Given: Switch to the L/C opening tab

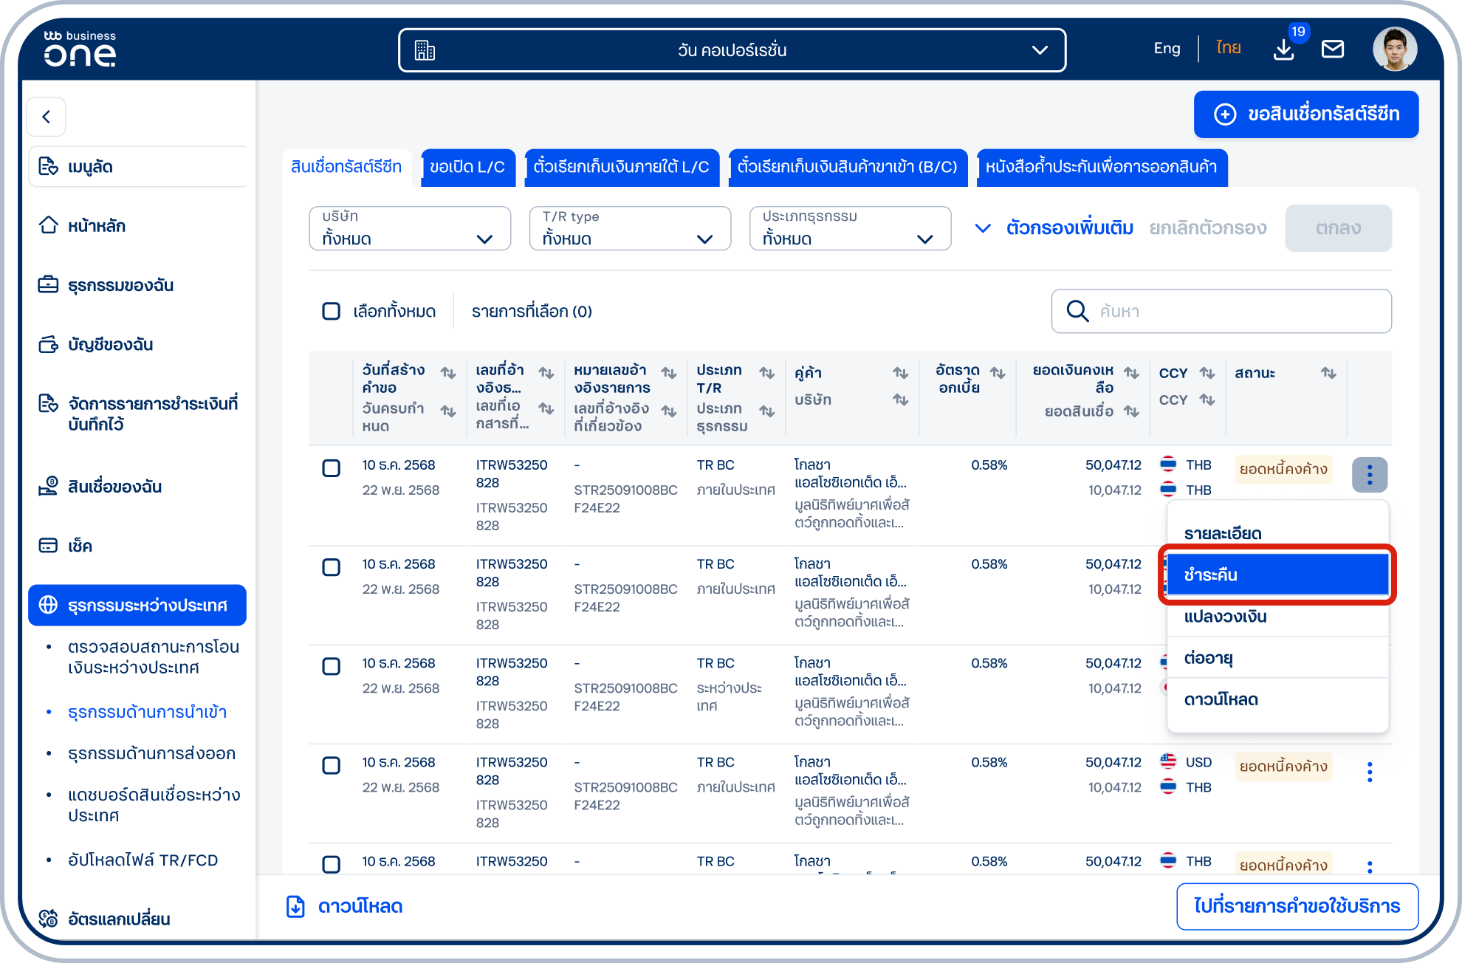Looking at the screenshot, I should [x=467, y=167].
